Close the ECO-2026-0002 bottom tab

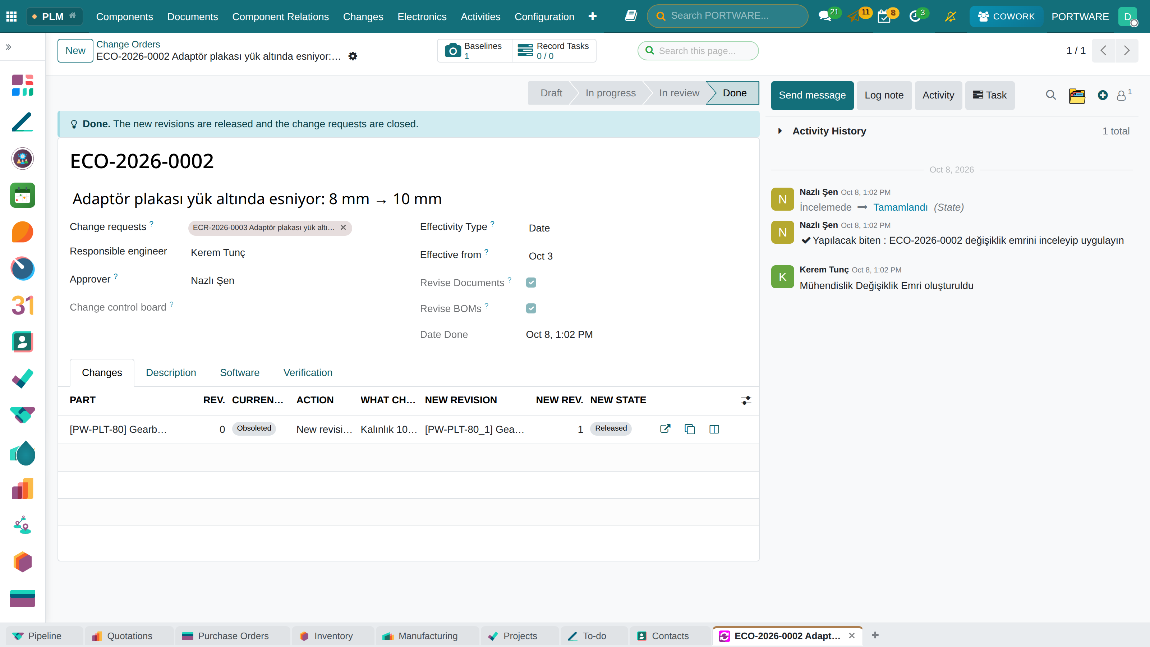[852, 635]
